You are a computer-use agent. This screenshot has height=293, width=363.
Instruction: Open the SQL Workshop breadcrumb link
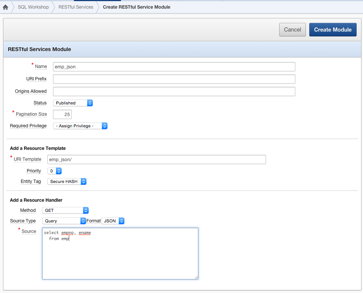click(33, 7)
